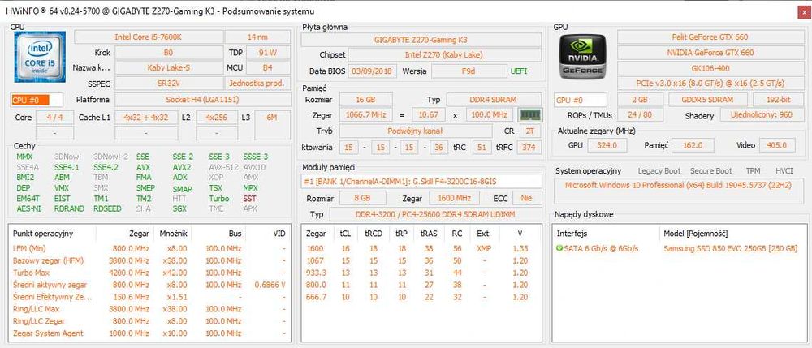Click the Ujednolicony: 960 shaders field
812x348 pixels.
tap(761, 115)
